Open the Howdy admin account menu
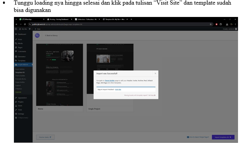250x143 pixels. [x=230, y=29]
